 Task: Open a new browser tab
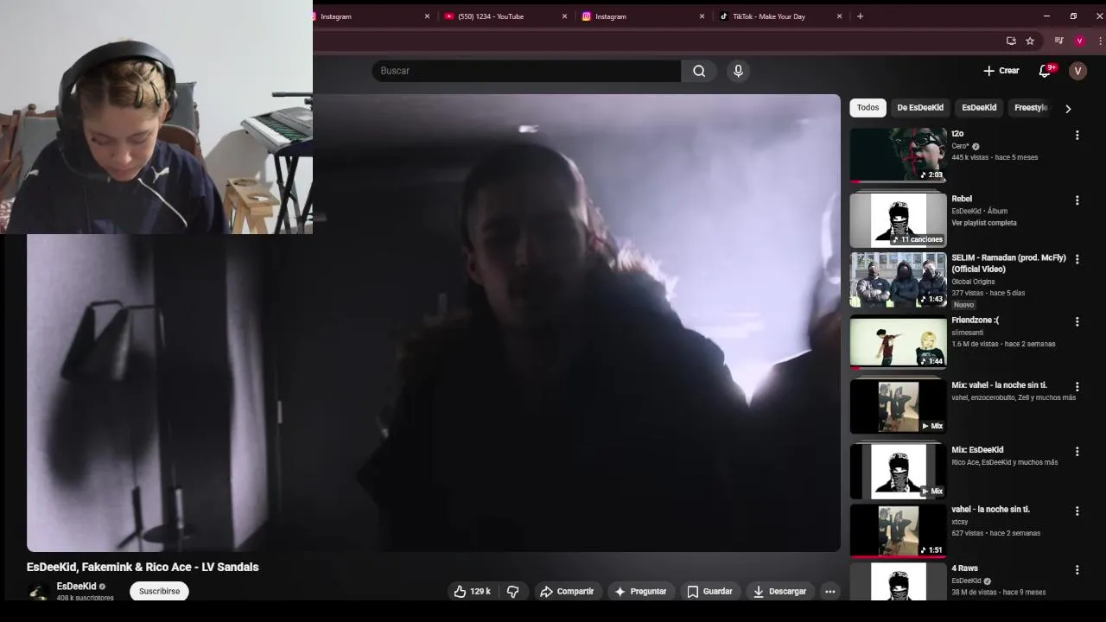pos(860,16)
